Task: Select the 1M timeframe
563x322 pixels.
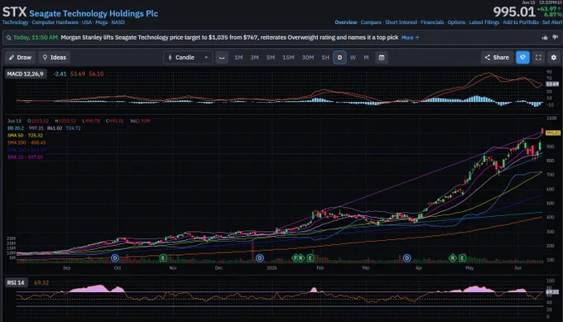Action: [x=238, y=57]
